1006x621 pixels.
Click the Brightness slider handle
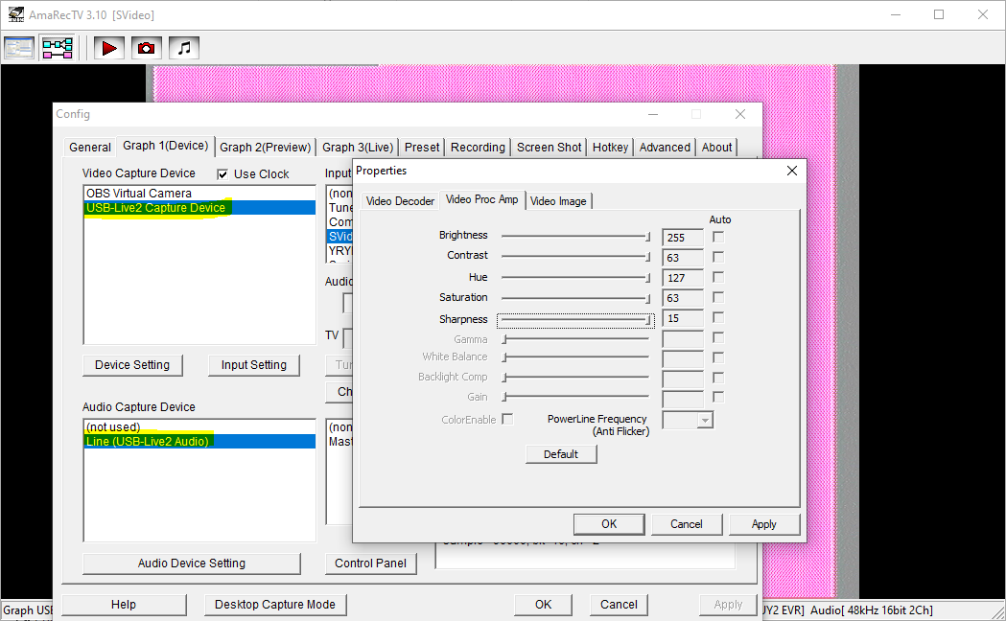pos(648,237)
